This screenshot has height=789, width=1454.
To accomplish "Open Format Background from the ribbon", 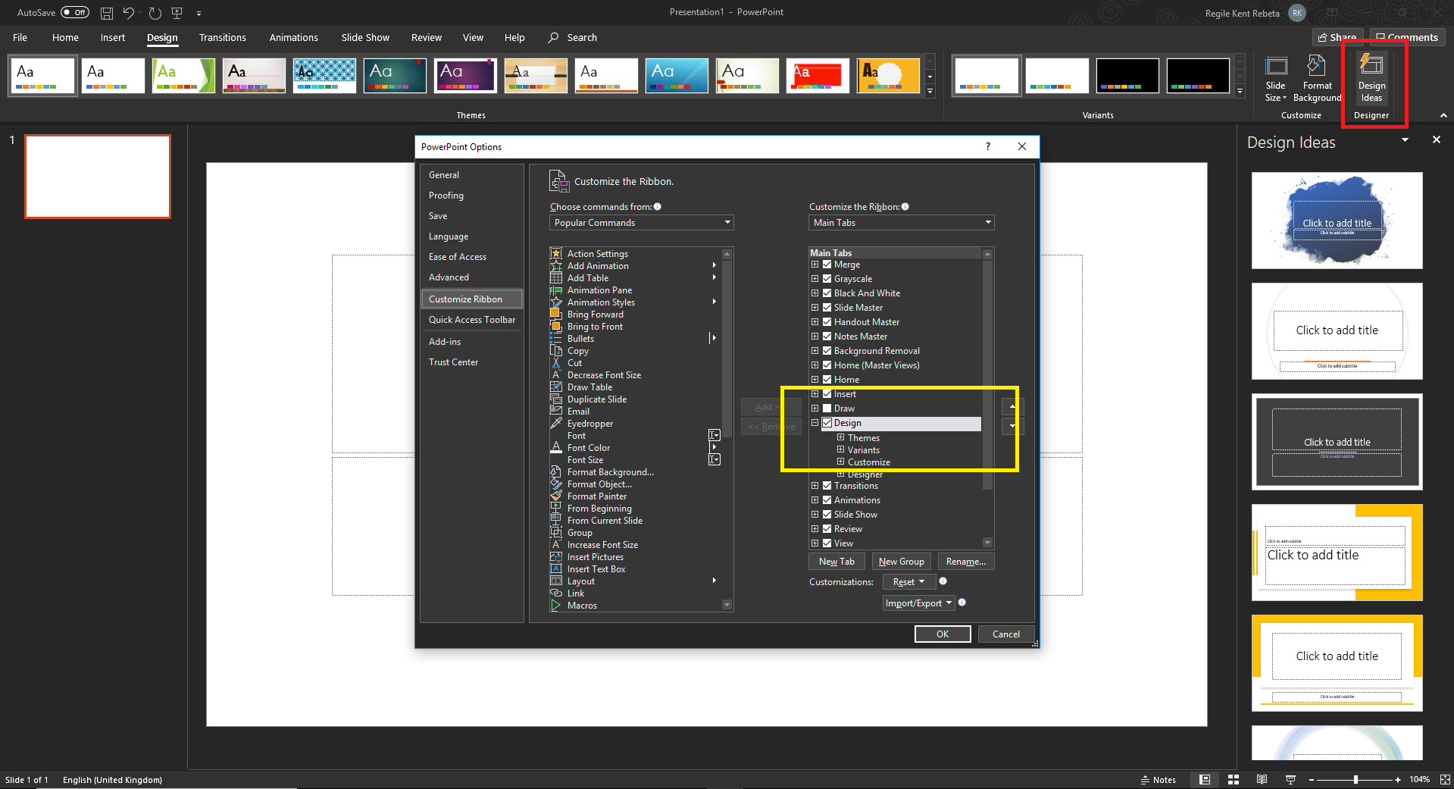I will (1316, 78).
